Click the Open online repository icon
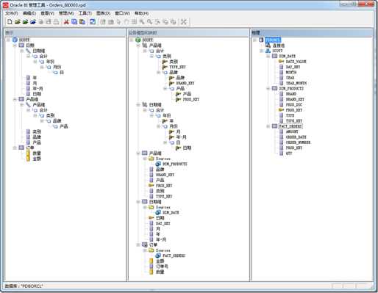This screenshot has width=378, height=293. [25, 22]
